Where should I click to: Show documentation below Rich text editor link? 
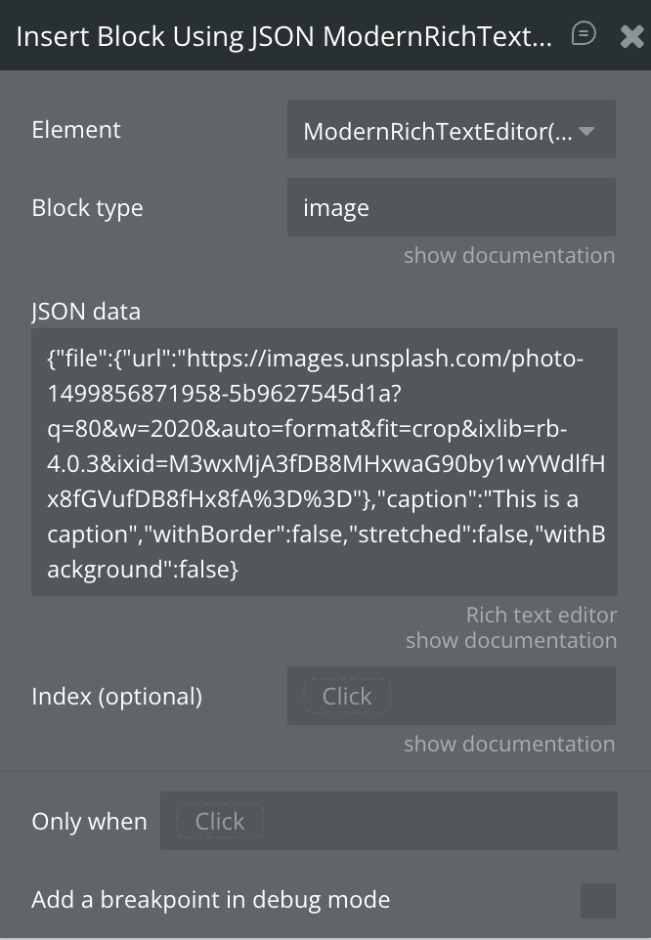click(x=511, y=640)
